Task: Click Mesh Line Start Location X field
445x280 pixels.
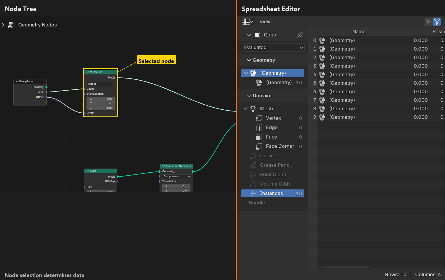Action: tap(101, 99)
